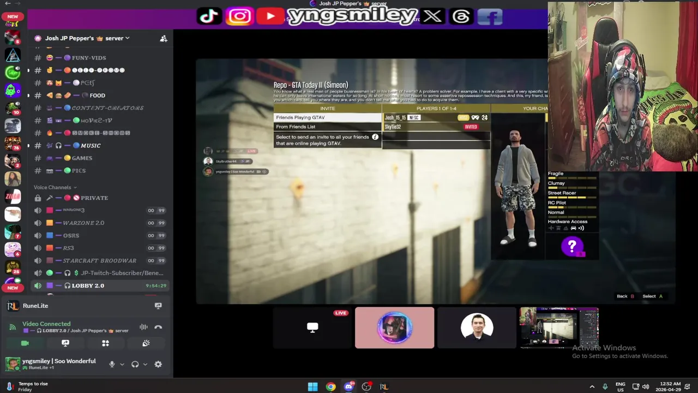Screen dimensions: 698x393
Task: Select the green neon circle server icon
Action: click(13, 73)
